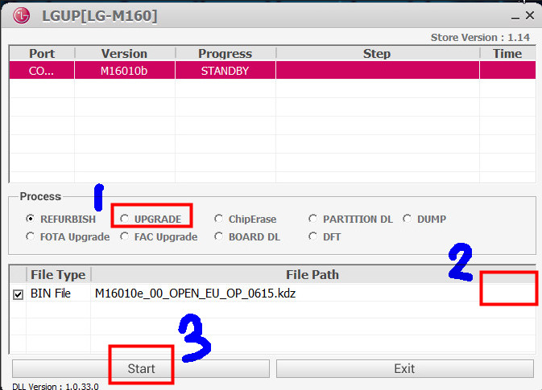
Task: Click the Step column header
Action: (377, 54)
